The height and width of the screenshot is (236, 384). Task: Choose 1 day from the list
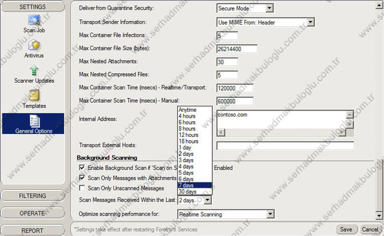[x=194, y=148]
